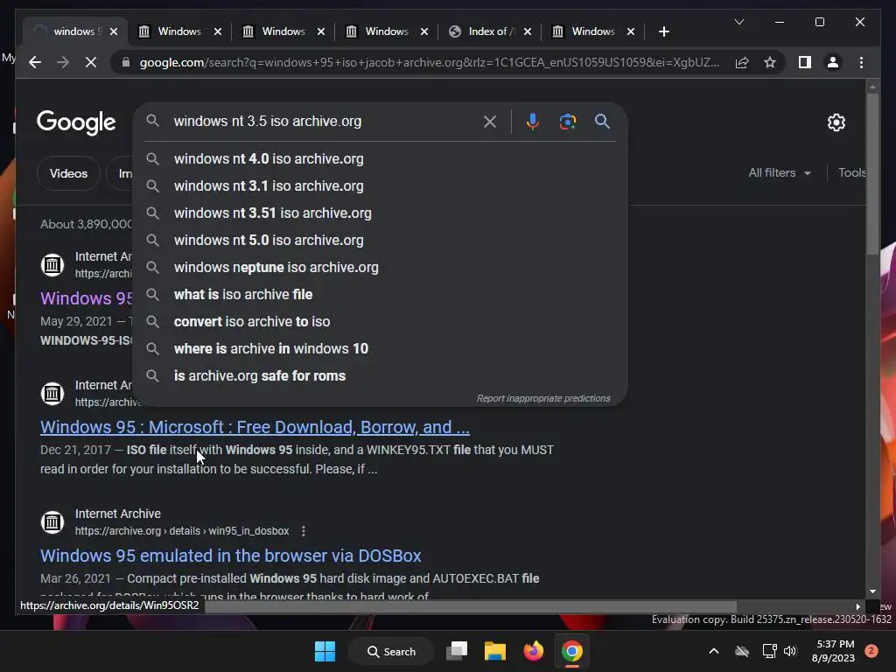The height and width of the screenshot is (672, 896).
Task: Share this page from the address bar
Action: pyautogui.click(x=742, y=62)
